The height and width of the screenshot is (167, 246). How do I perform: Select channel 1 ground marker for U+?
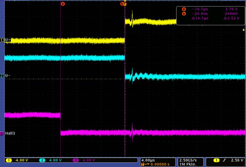(2, 40)
